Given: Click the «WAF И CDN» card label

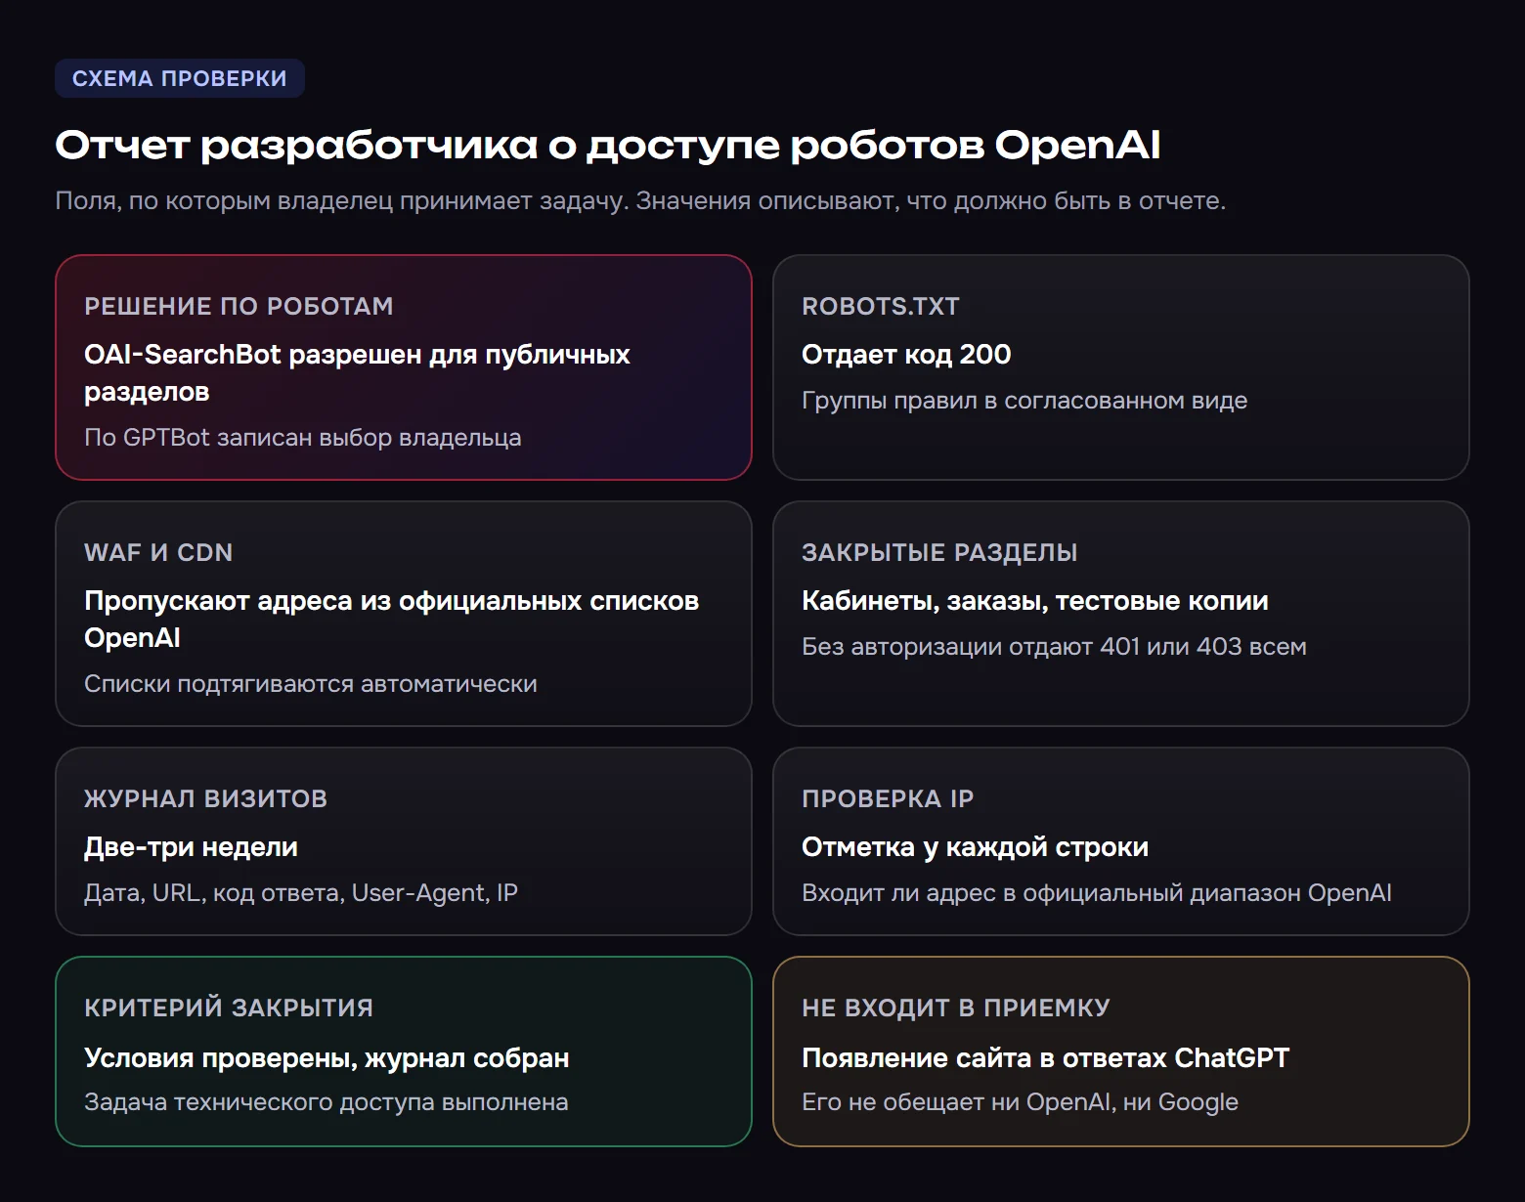Looking at the screenshot, I should (158, 552).
